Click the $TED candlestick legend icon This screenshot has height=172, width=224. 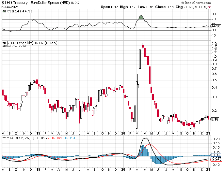[x=4, y=42]
